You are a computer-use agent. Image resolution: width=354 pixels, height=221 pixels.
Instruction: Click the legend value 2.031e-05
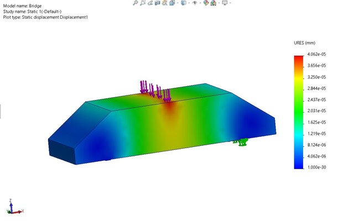[316, 110]
